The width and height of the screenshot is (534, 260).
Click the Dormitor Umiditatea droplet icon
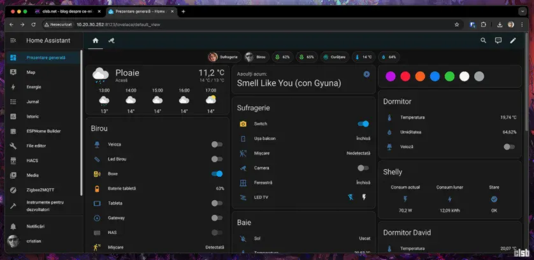point(389,132)
